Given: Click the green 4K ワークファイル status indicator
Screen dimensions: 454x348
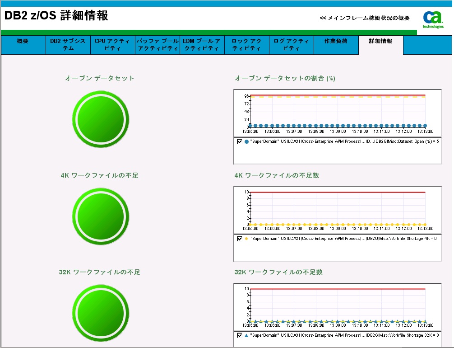Looking at the screenshot, I should (100, 216).
